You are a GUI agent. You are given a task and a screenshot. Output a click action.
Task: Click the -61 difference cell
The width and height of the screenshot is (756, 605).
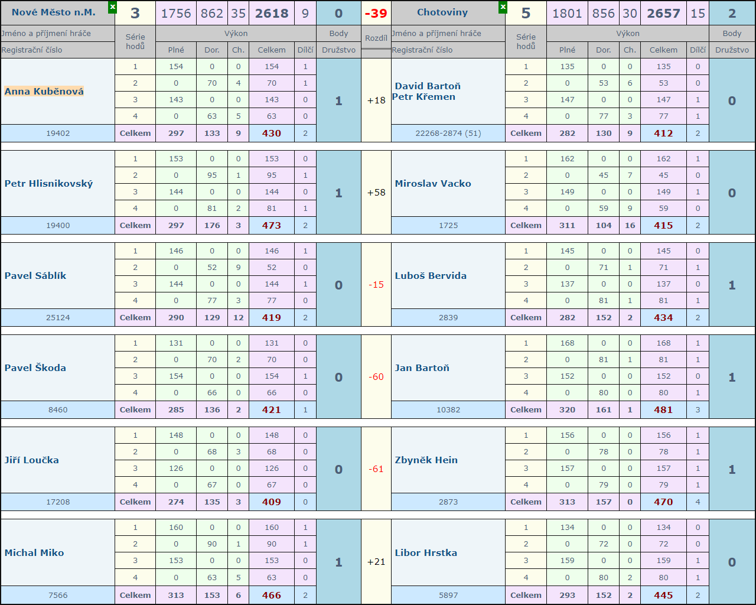(x=376, y=469)
